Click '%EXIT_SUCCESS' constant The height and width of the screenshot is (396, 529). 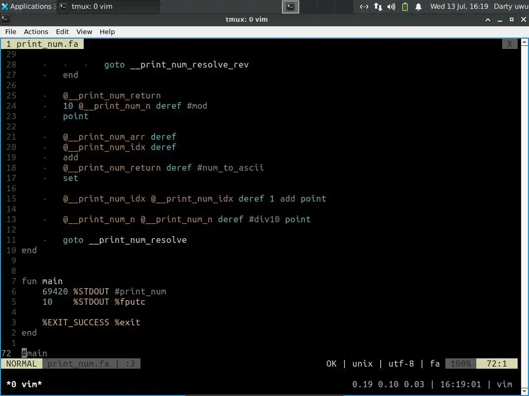click(x=75, y=322)
